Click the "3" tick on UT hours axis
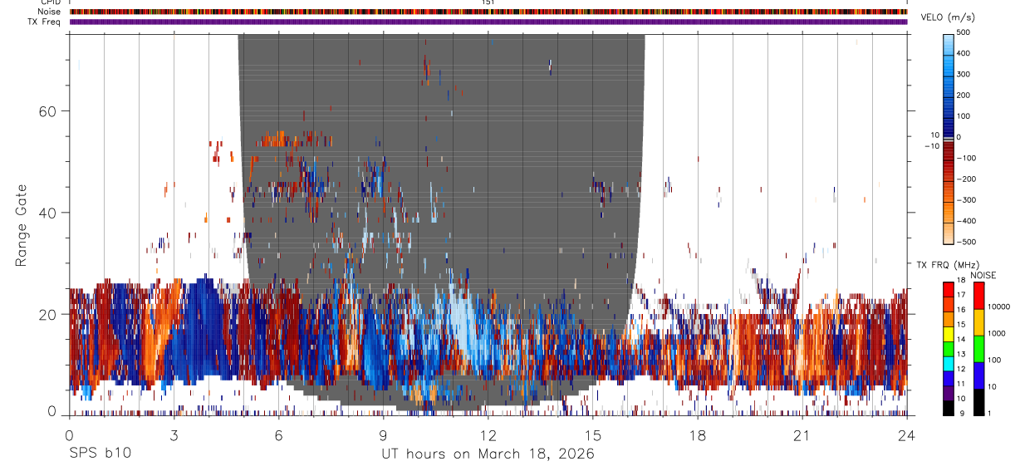Image resolution: width=1020 pixels, height=471 pixels. pyautogui.click(x=174, y=435)
